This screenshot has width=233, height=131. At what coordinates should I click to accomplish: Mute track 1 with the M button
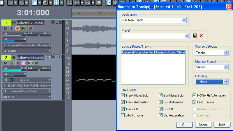coord(6,28)
